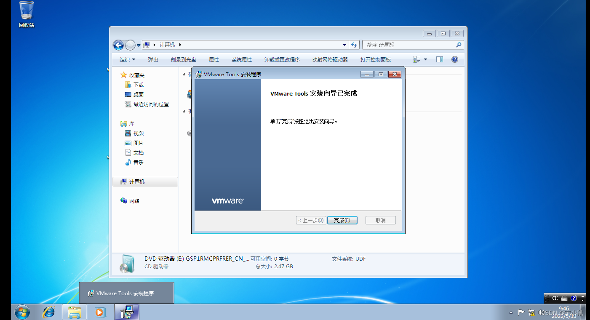Viewport: 590px width, 320px height.
Task: Click the taskbar clock showing 9:46
Action: 563,312
